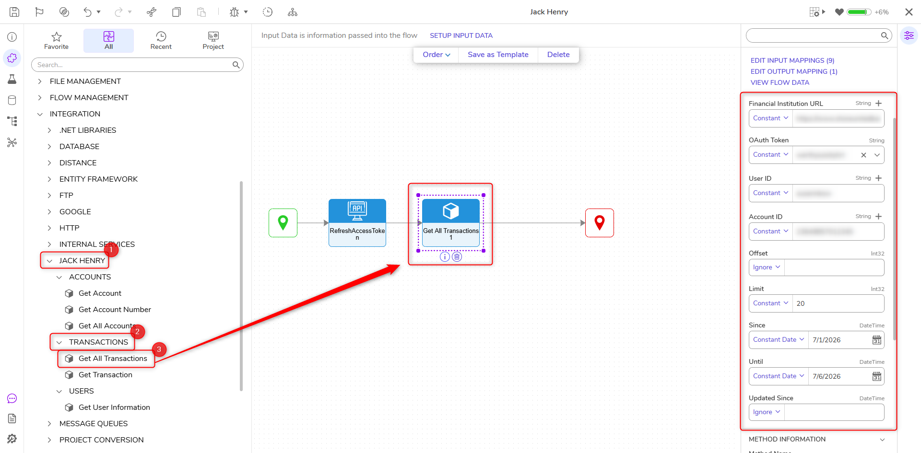The width and height of the screenshot is (921, 453).
Task: Open the Until Constant Date mapping dropdown
Action: click(x=779, y=376)
